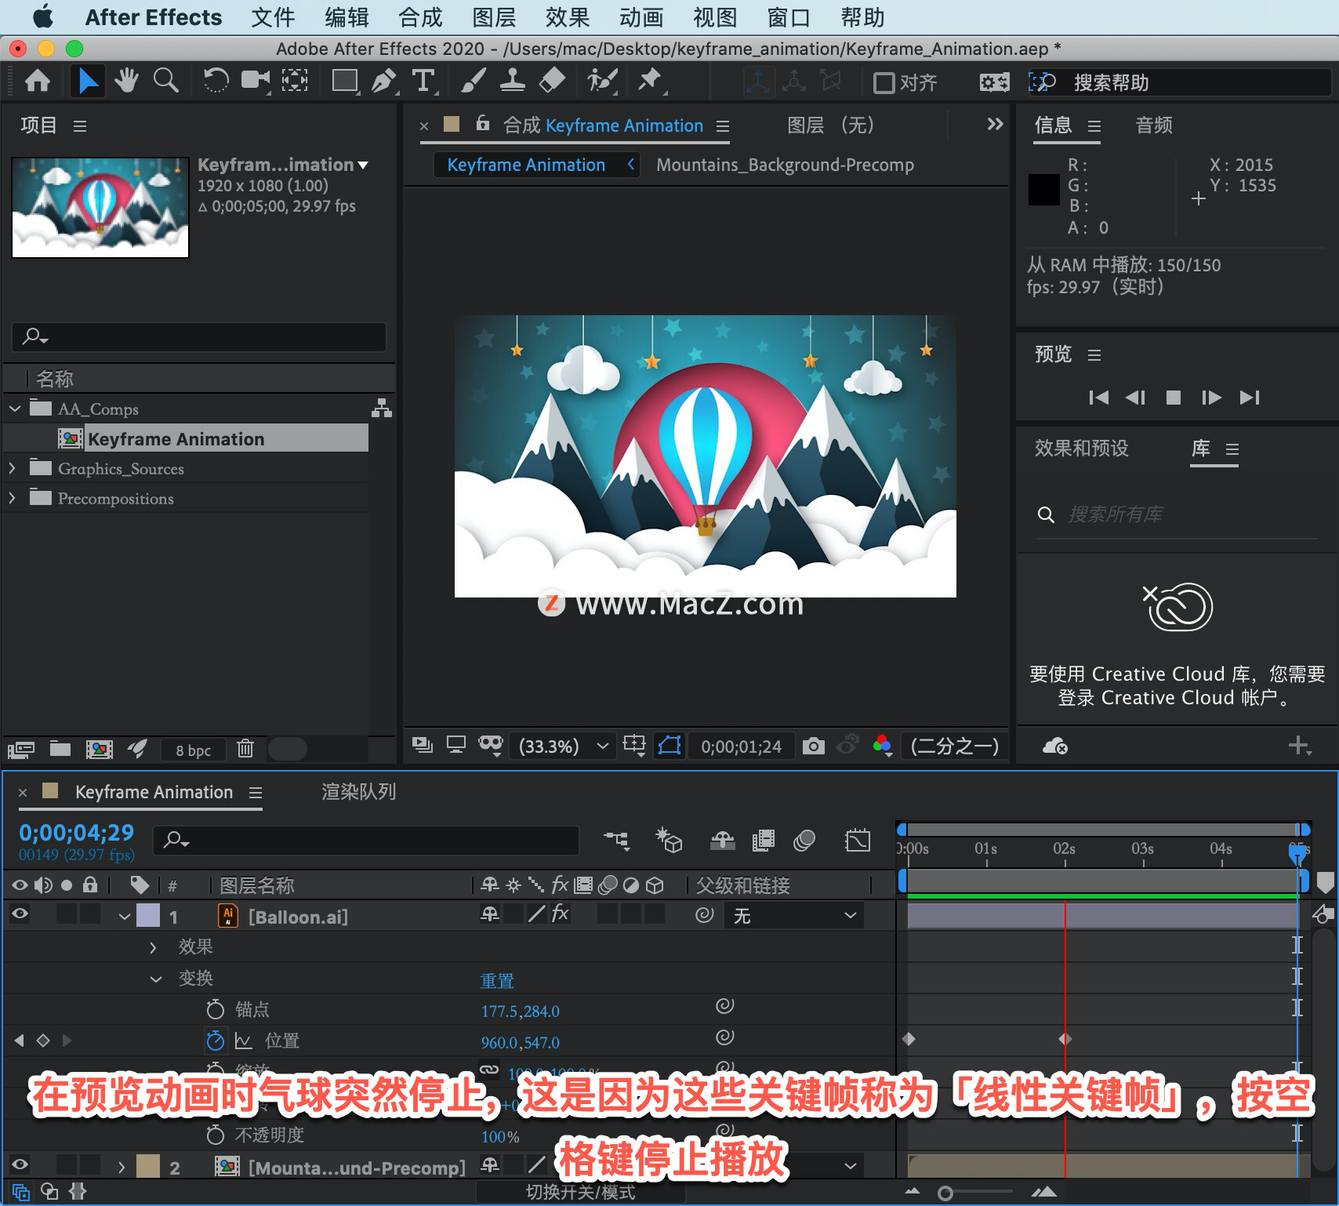Image resolution: width=1339 pixels, height=1206 pixels.
Task: Collapse the AA_Comps folder
Action: tap(15, 409)
